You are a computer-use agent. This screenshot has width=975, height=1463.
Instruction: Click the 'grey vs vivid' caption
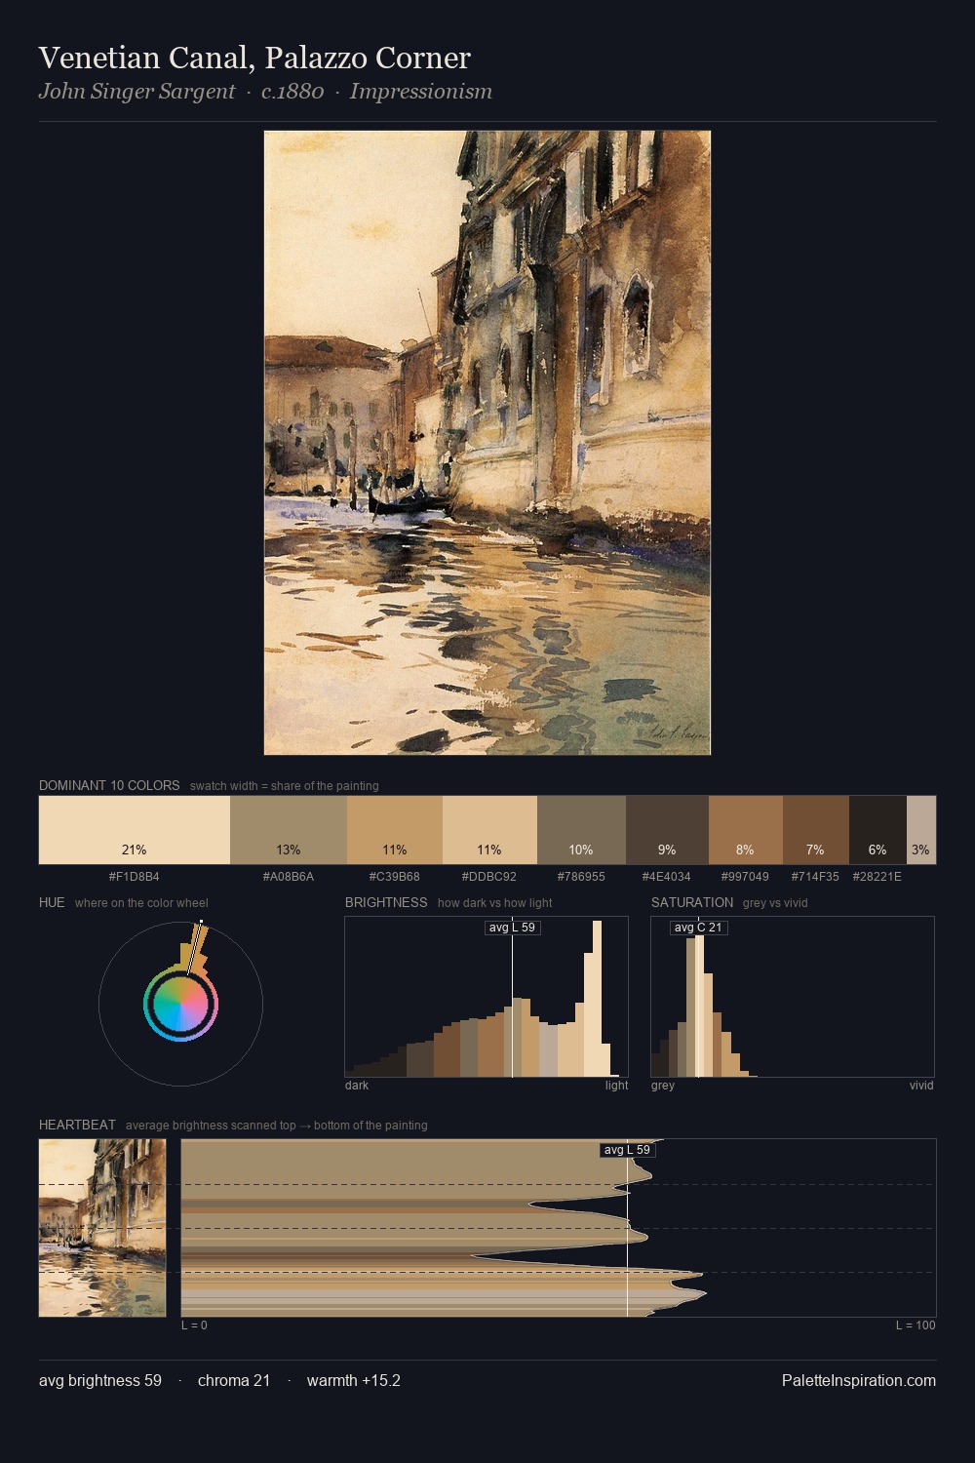coord(775,903)
